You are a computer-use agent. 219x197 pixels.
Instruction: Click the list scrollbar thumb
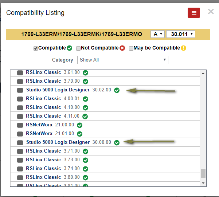click(203, 173)
